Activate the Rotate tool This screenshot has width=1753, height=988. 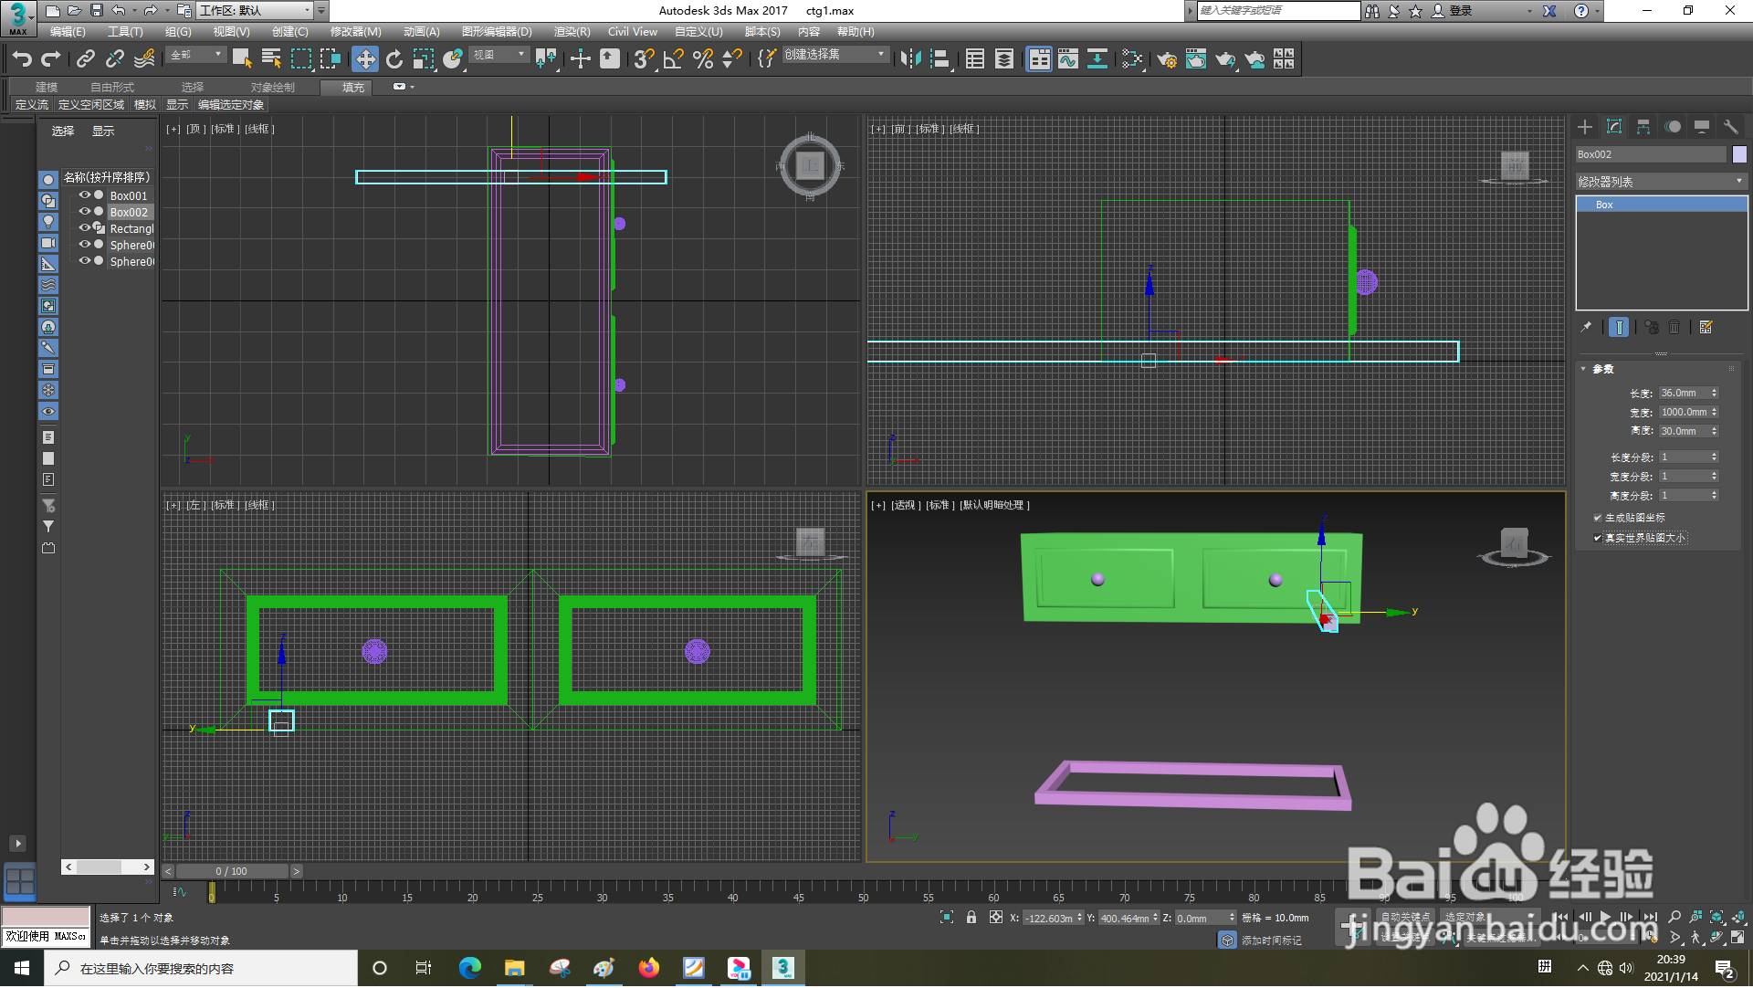(x=394, y=59)
